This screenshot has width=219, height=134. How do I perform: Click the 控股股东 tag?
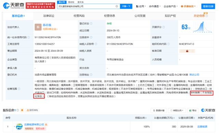[29, 129]
